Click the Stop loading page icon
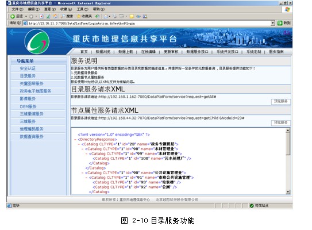This screenshot has width=312, height=230. [41, 16]
